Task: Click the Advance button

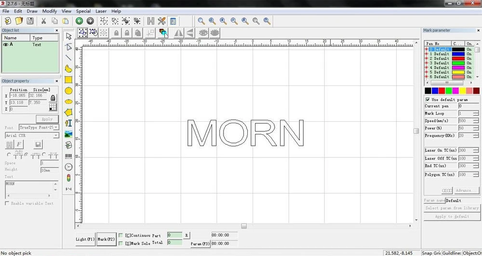Action: (467, 190)
